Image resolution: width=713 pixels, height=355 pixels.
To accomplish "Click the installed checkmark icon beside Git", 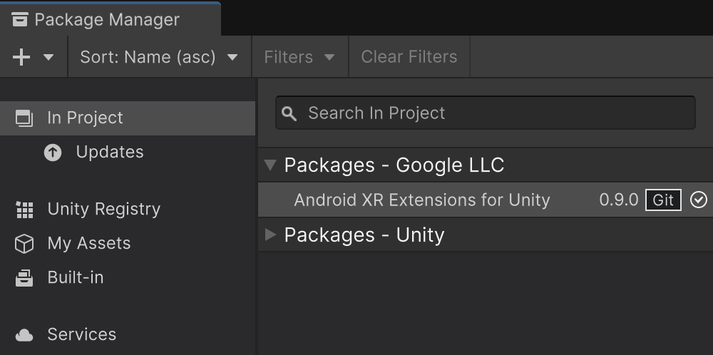I will (x=698, y=200).
